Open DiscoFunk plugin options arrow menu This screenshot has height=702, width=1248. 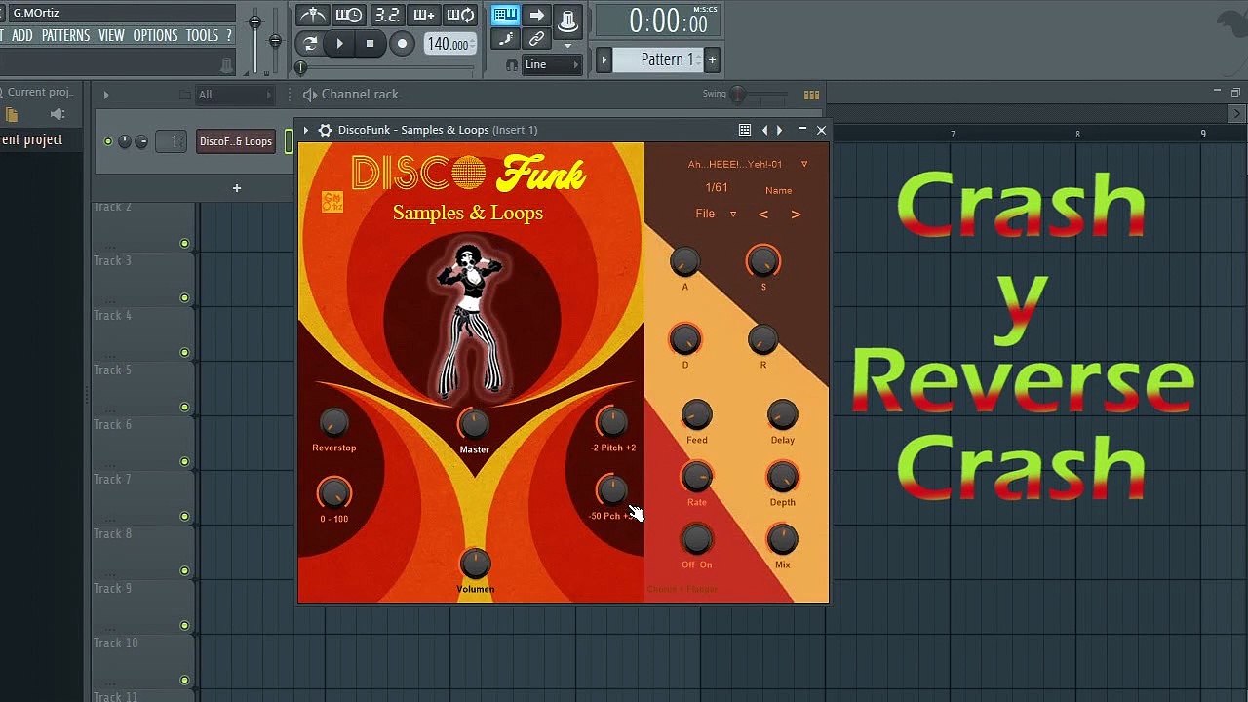point(306,130)
